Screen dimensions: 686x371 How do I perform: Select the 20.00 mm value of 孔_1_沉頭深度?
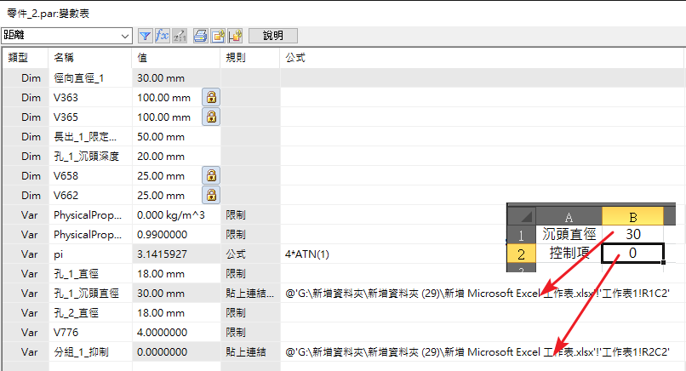tap(176, 157)
